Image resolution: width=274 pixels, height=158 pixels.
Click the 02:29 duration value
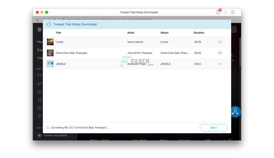[197, 42]
